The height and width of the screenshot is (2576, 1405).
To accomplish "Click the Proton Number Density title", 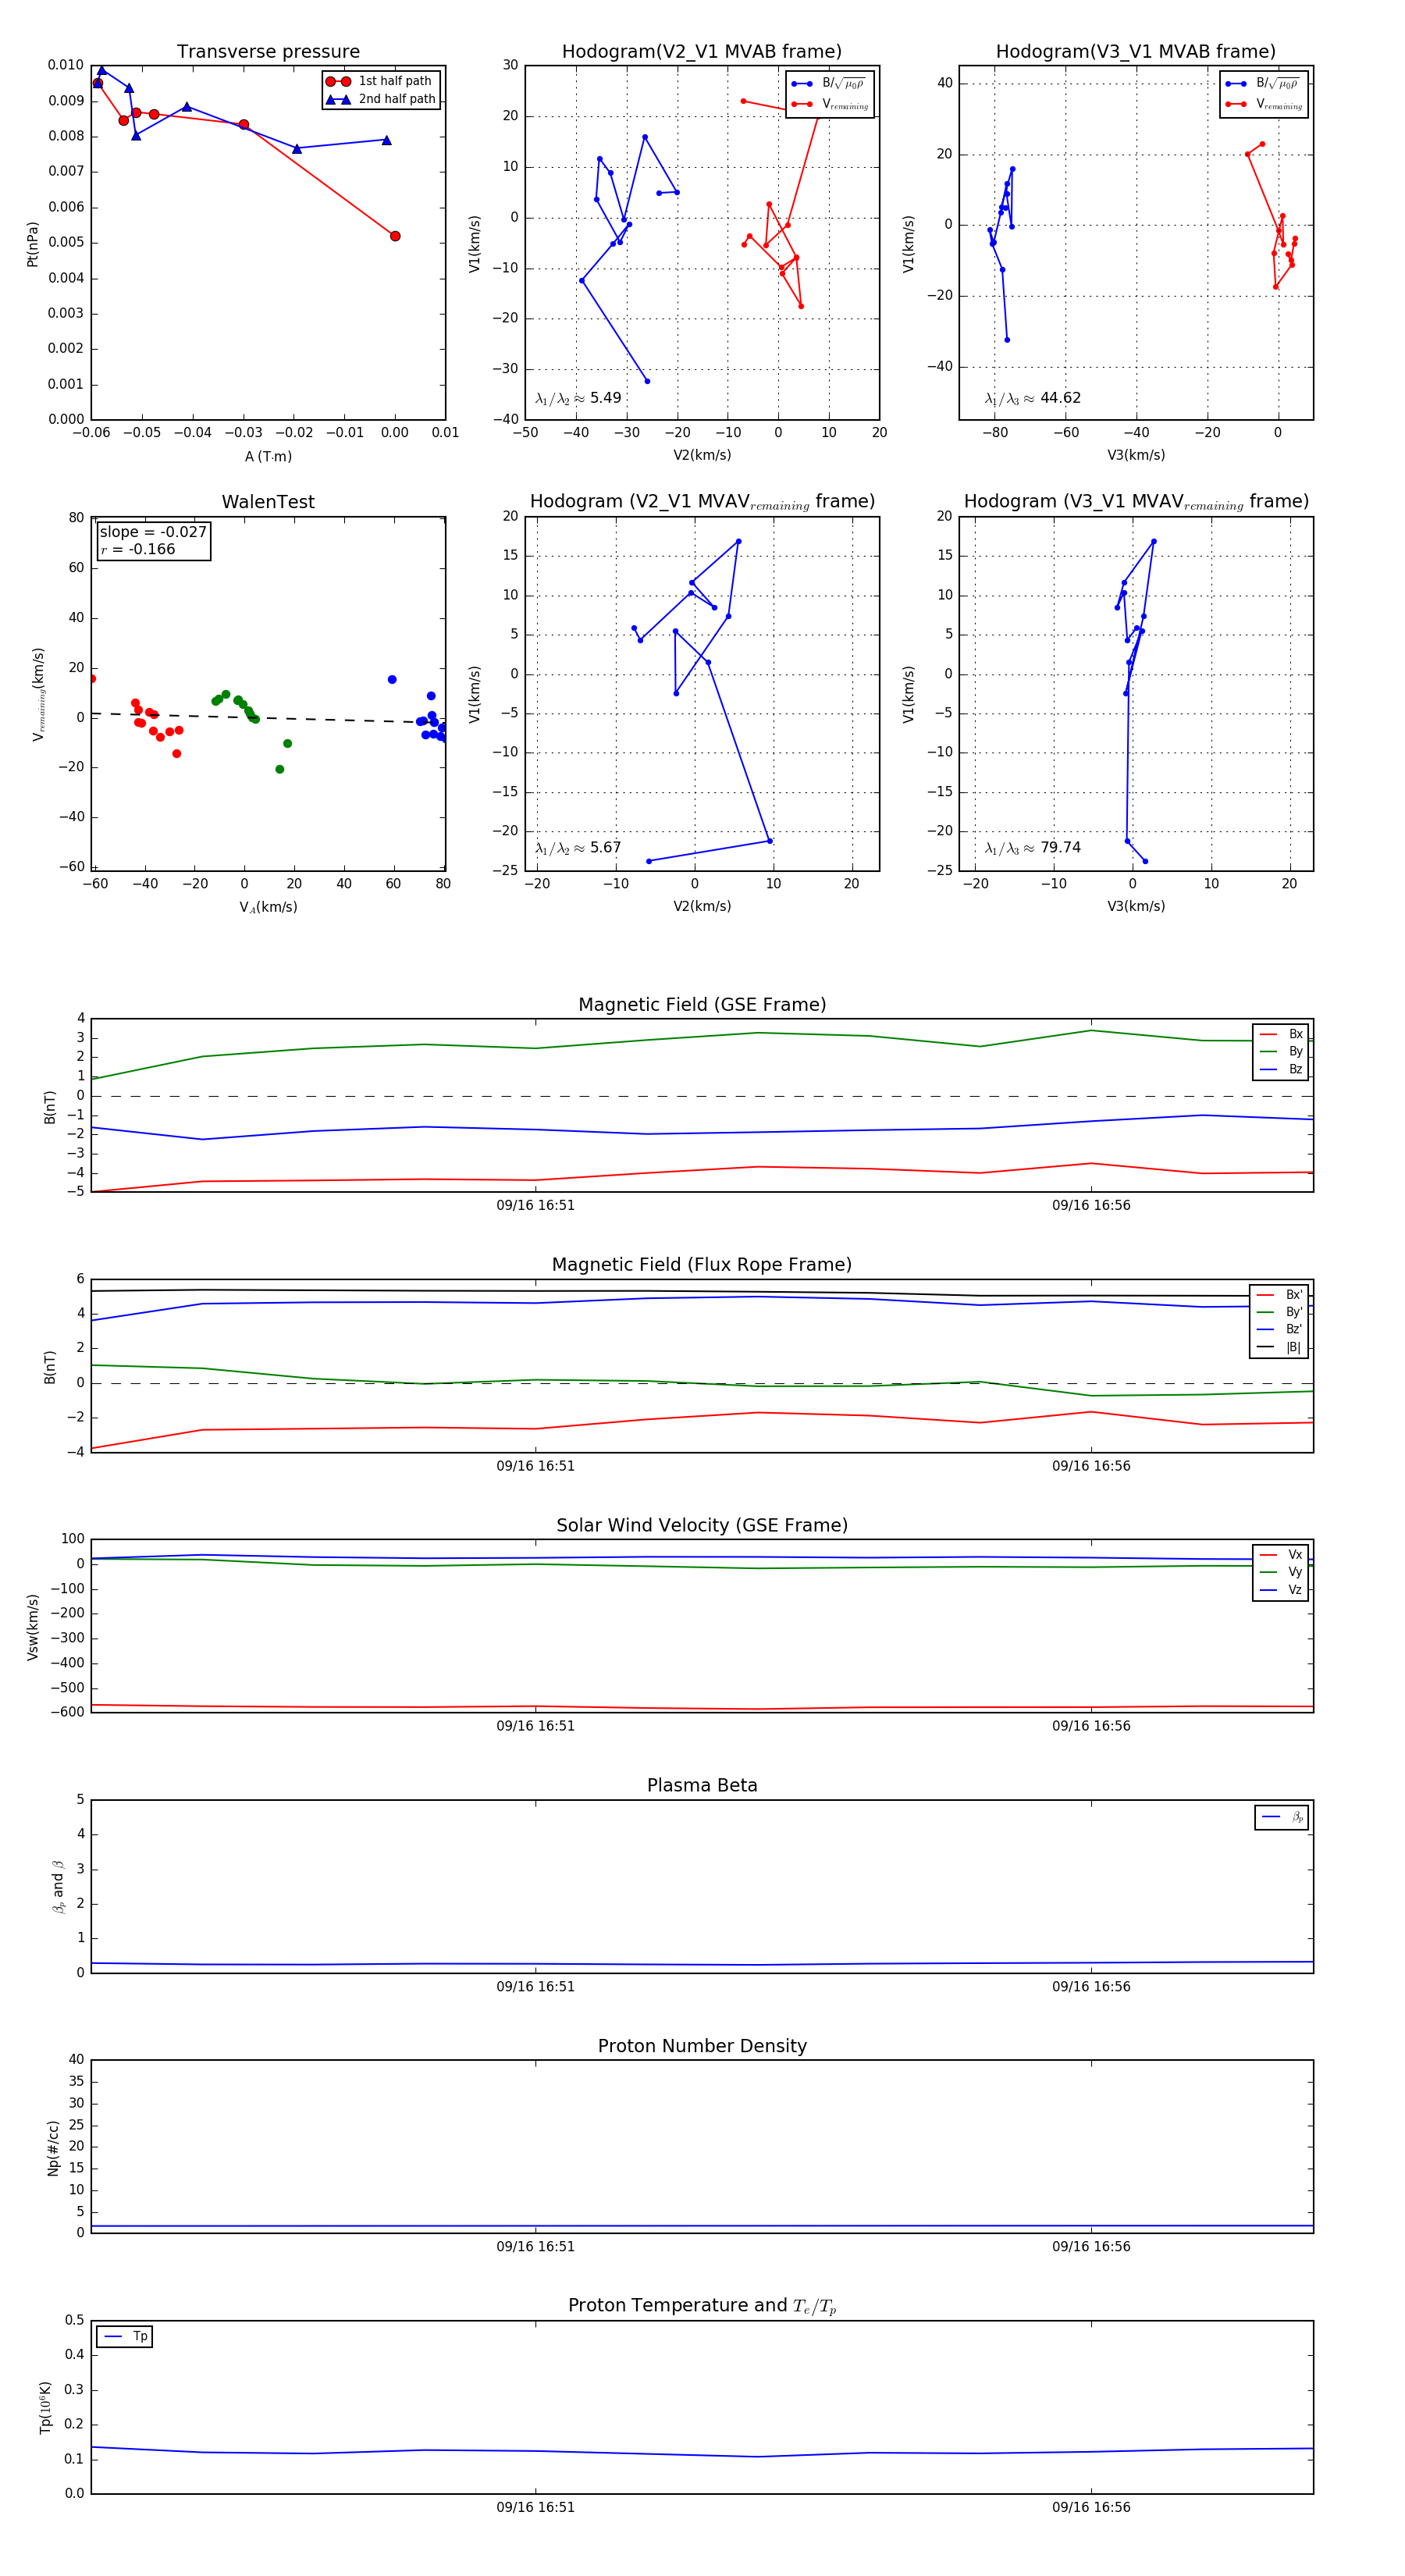I will pos(702,2046).
